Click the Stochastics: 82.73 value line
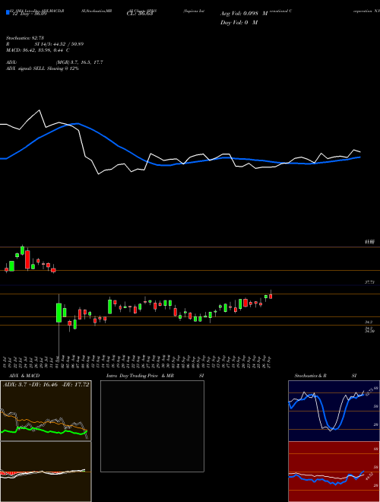 coord(25,38)
